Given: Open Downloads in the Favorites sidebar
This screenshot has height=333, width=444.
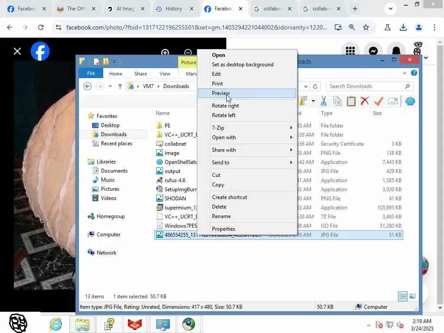Looking at the screenshot, I should click(x=114, y=134).
